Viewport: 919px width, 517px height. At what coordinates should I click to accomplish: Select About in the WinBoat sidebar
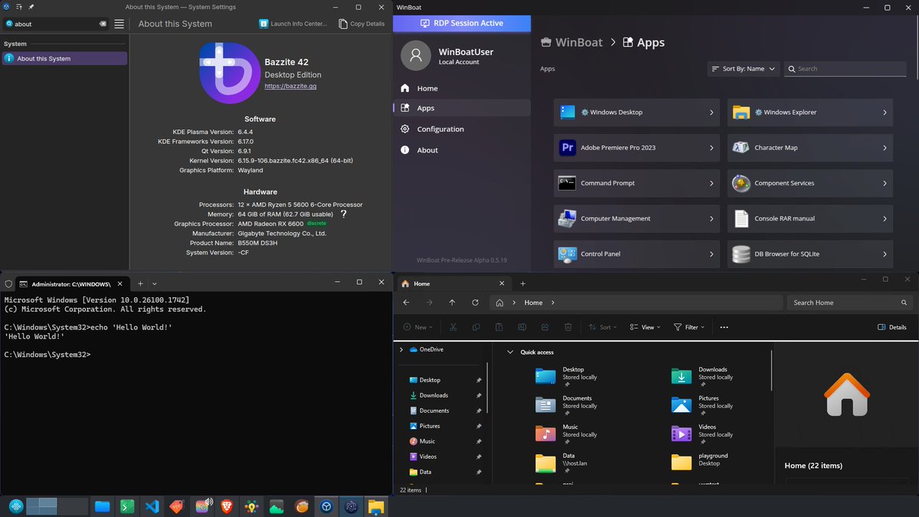coord(429,150)
